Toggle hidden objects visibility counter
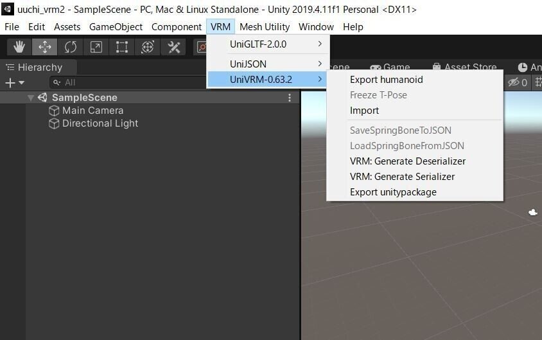 [x=518, y=82]
